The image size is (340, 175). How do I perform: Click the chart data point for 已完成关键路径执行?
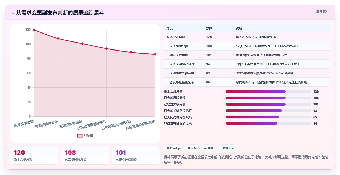106,49
